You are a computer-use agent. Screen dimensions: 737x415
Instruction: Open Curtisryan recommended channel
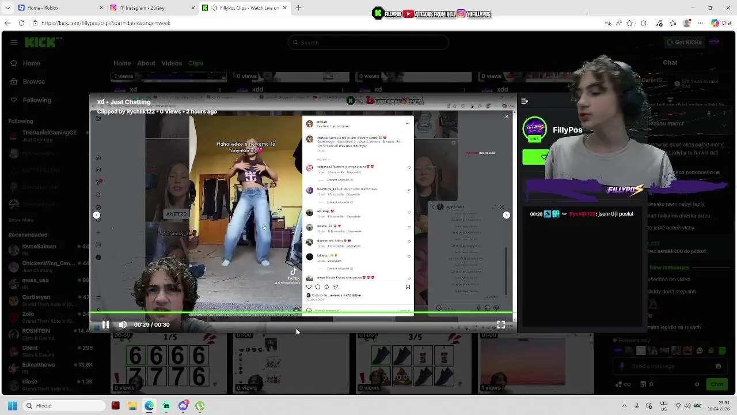[49, 300]
